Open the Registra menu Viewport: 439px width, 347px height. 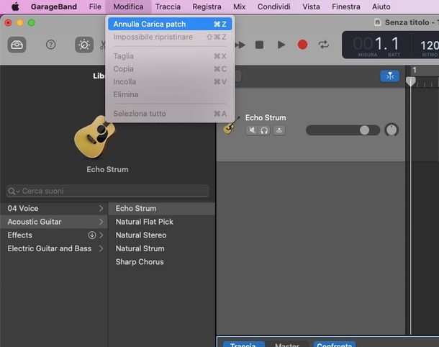coord(207,6)
